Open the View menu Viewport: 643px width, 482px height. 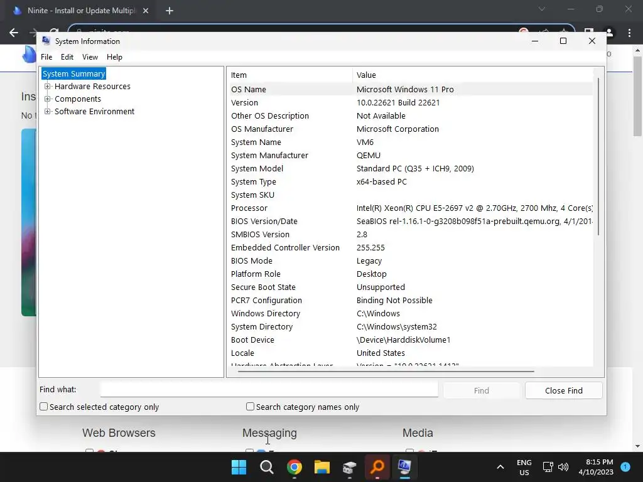point(90,57)
